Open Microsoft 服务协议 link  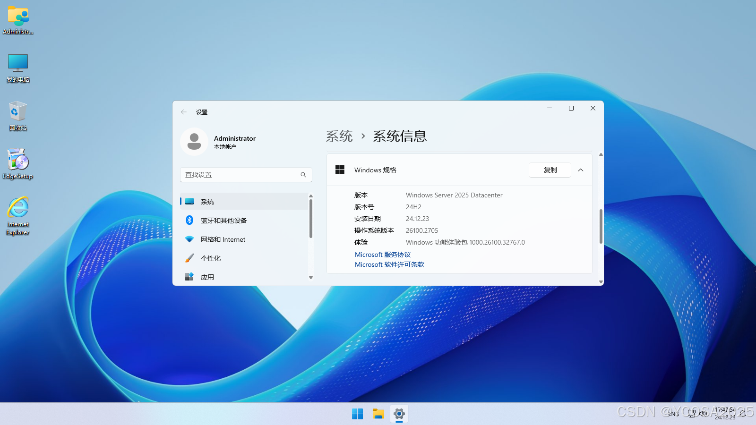pos(383,255)
